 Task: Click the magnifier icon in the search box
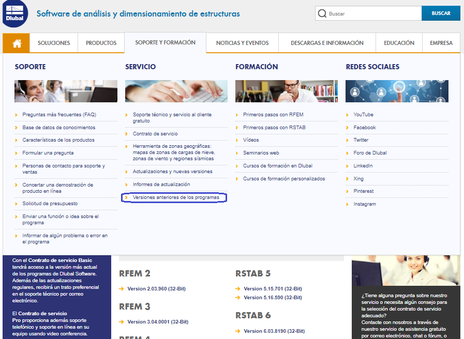pos(322,13)
